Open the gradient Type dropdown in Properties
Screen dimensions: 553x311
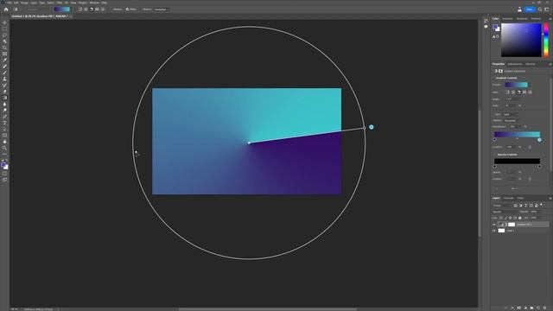pyautogui.click(x=511, y=115)
